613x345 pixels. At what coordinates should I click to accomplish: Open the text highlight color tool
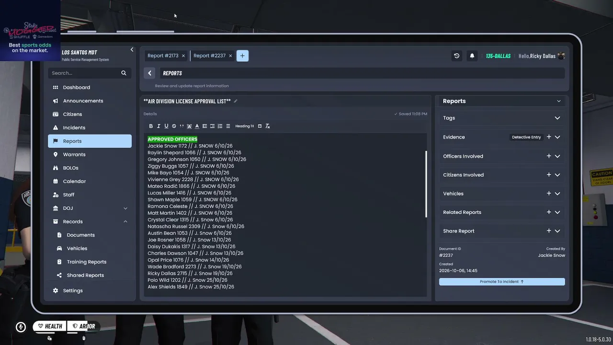[189, 126]
